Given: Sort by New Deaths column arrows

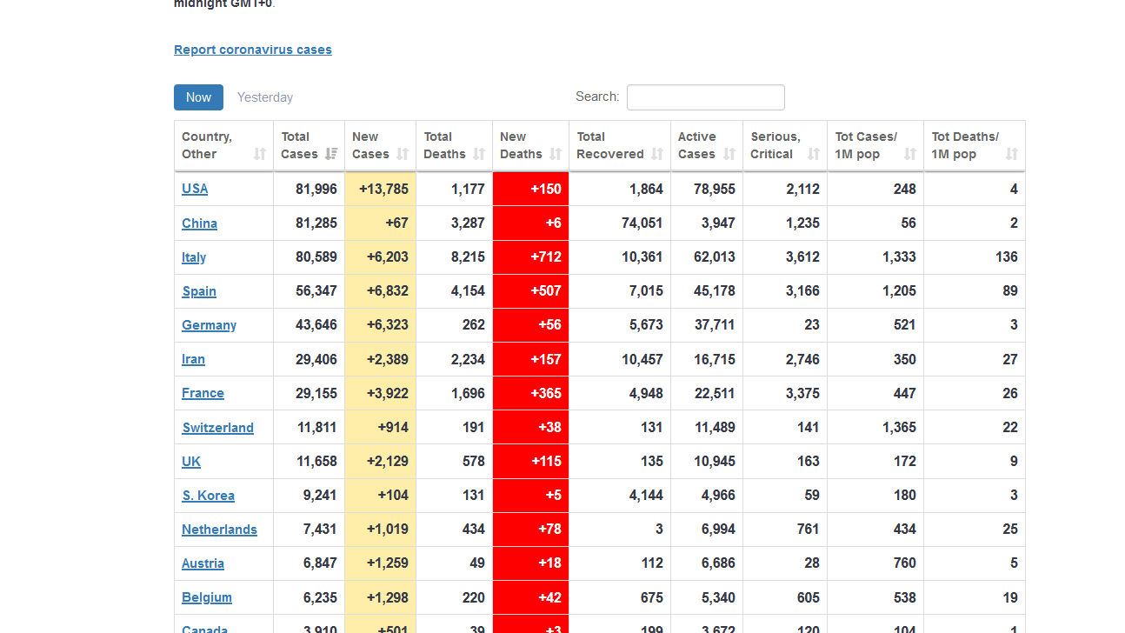Looking at the screenshot, I should click(556, 154).
